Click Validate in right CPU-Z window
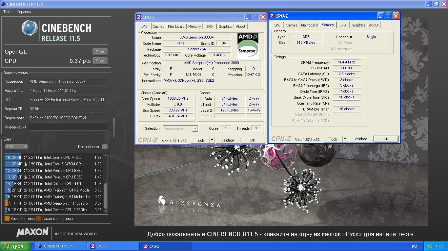This screenshot has width=448, height=251. (x=361, y=139)
